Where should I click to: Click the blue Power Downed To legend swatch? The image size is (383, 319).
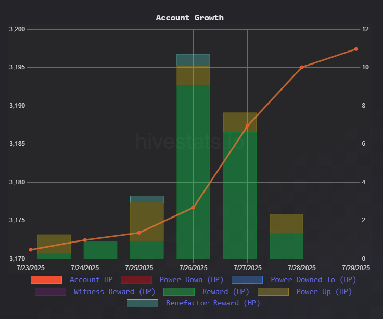pos(247,279)
